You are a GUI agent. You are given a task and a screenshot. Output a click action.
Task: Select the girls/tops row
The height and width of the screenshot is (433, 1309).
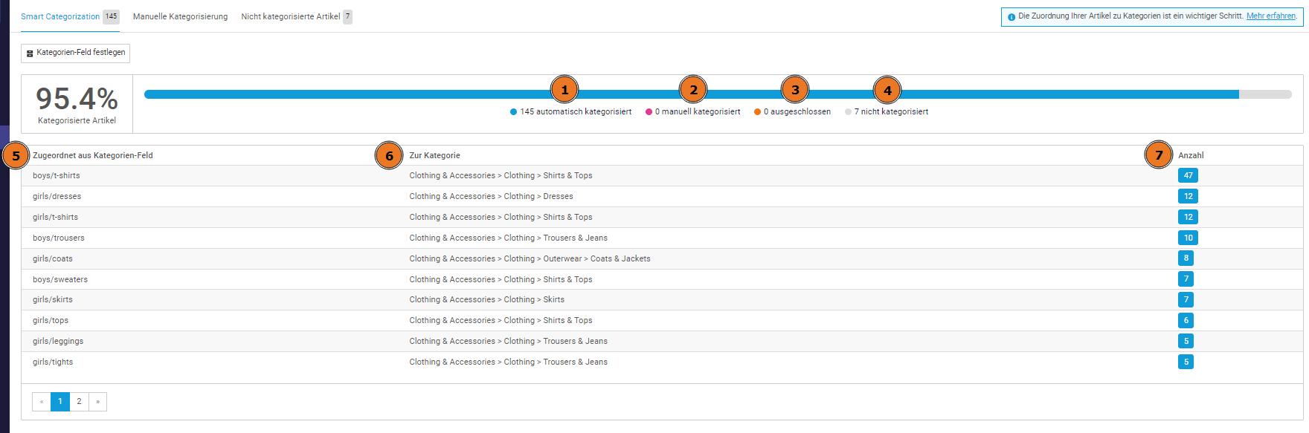click(662, 321)
